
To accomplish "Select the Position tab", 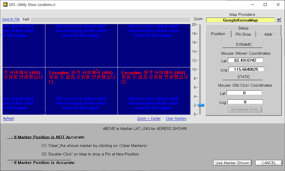I will pyautogui.click(x=218, y=34).
